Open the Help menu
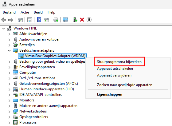The width and height of the screenshot is (172, 126). (51, 12)
